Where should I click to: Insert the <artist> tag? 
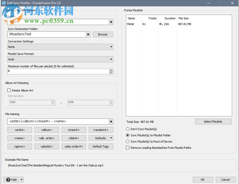tap(20, 130)
